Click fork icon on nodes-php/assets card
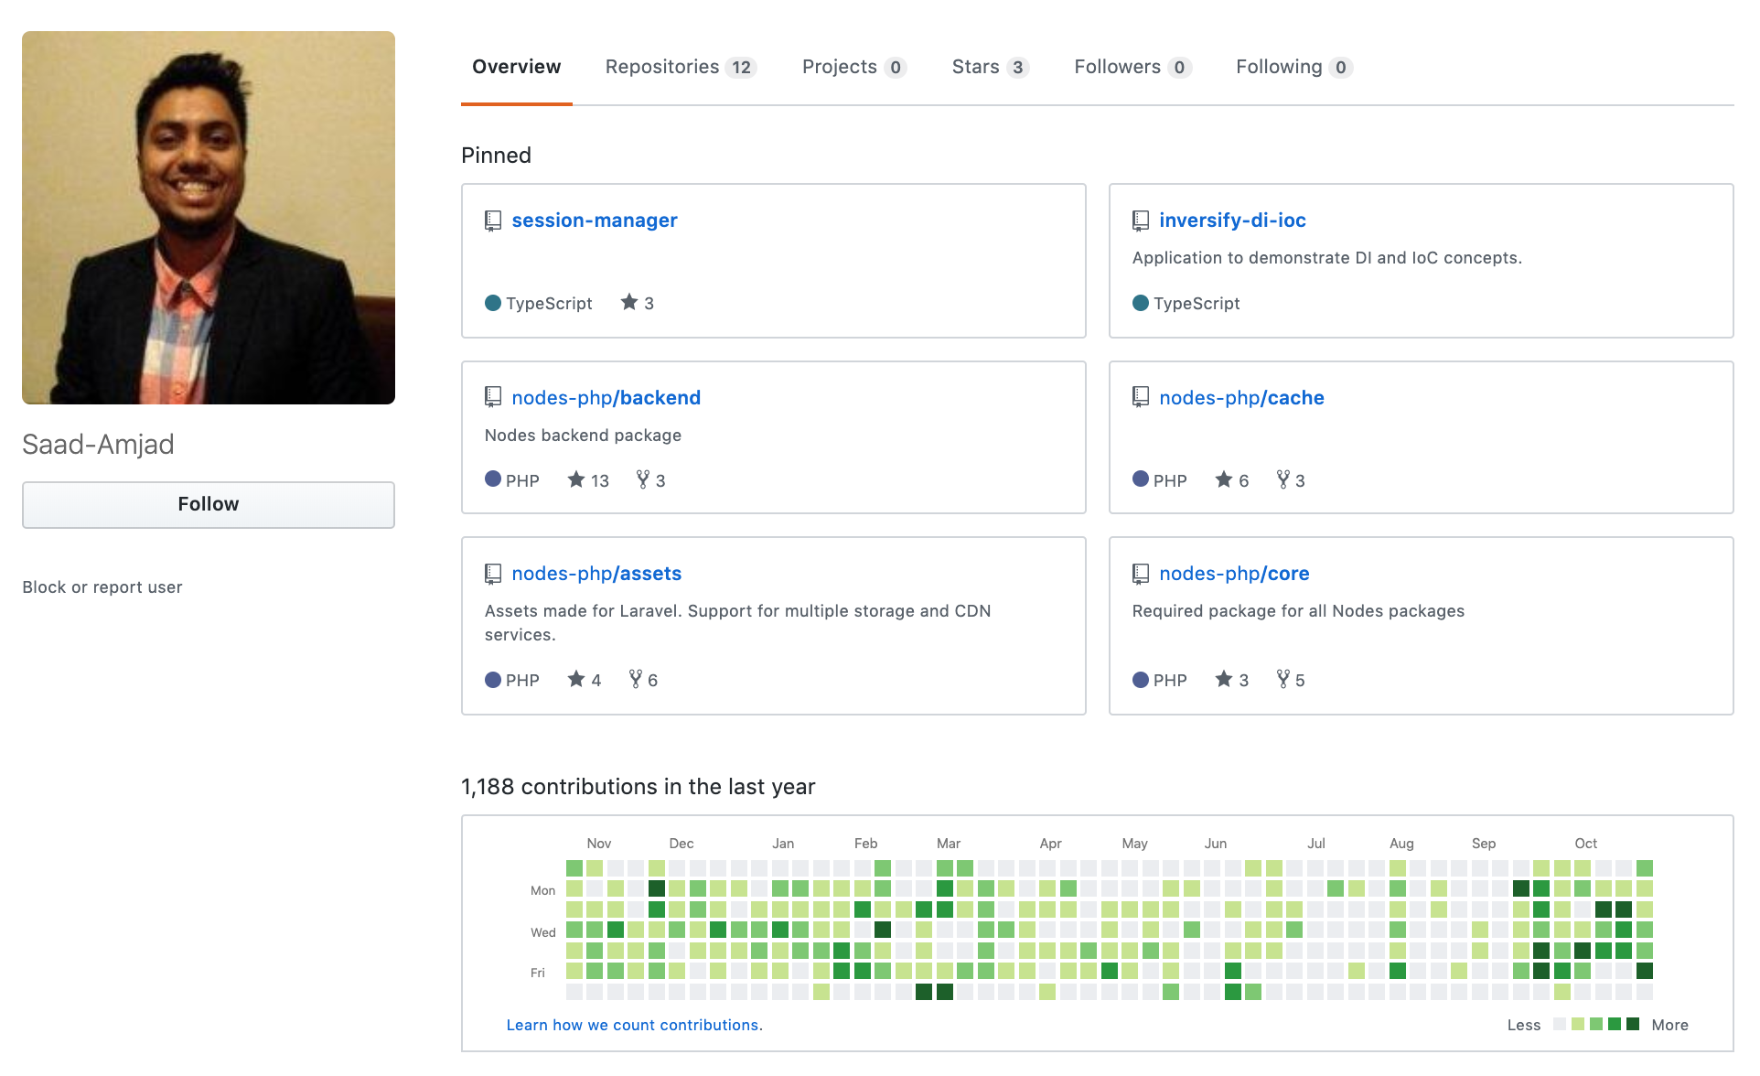The image size is (1760, 1076). click(x=636, y=679)
